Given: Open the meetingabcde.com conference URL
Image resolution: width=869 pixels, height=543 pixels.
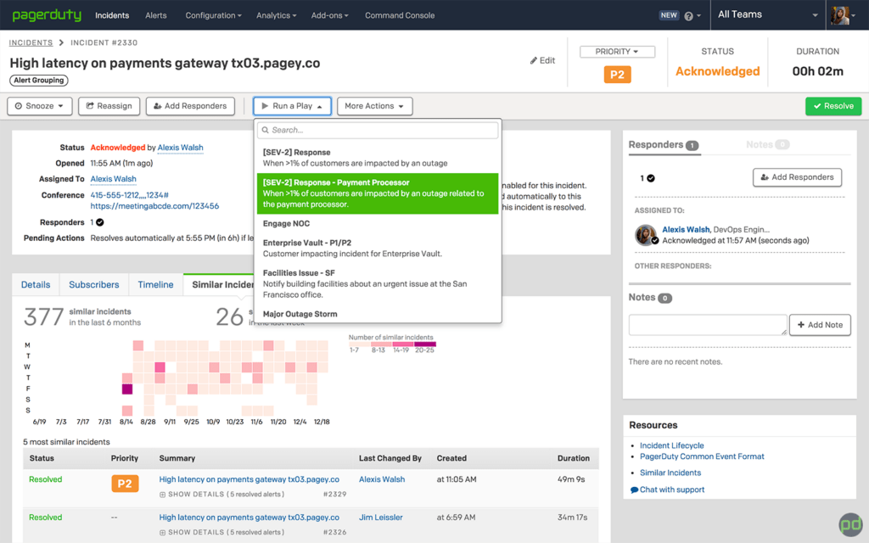Looking at the screenshot, I should click(x=154, y=206).
